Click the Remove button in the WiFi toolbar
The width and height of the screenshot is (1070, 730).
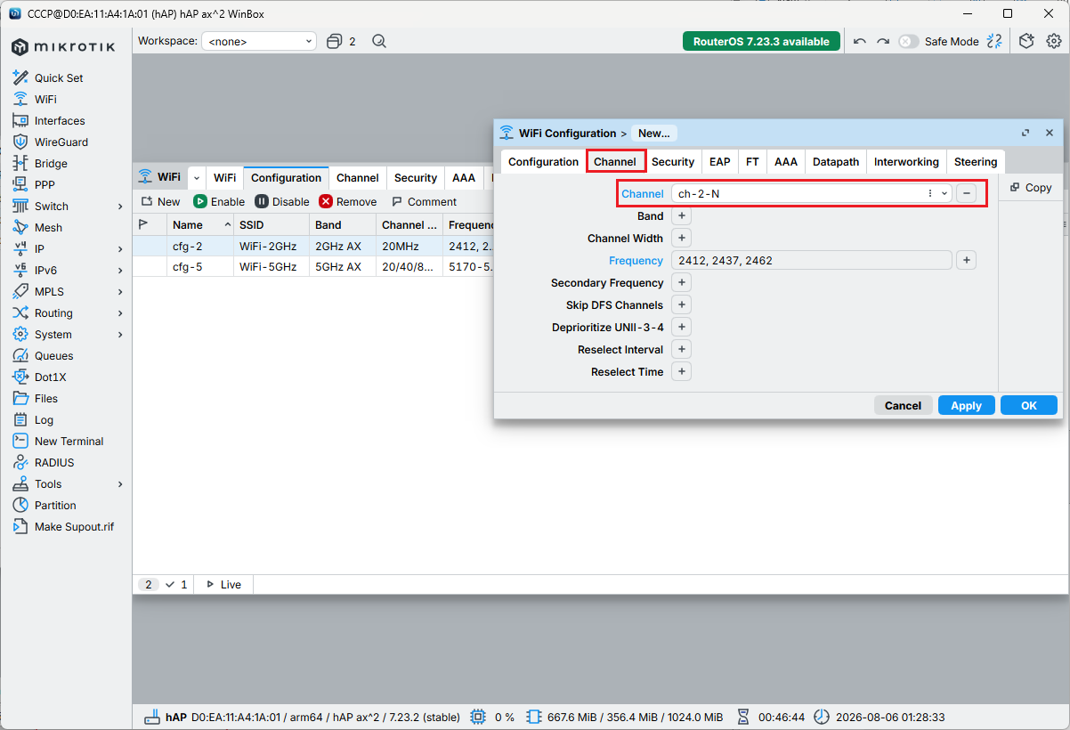pos(348,201)
